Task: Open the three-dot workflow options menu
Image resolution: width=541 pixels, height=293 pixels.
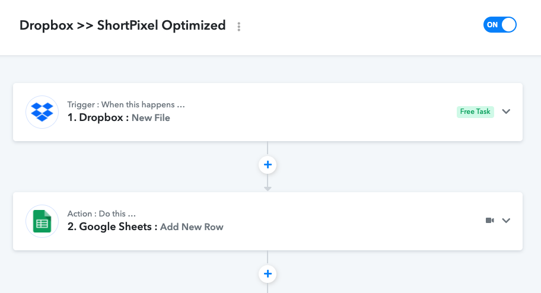Action: [238, 27]
